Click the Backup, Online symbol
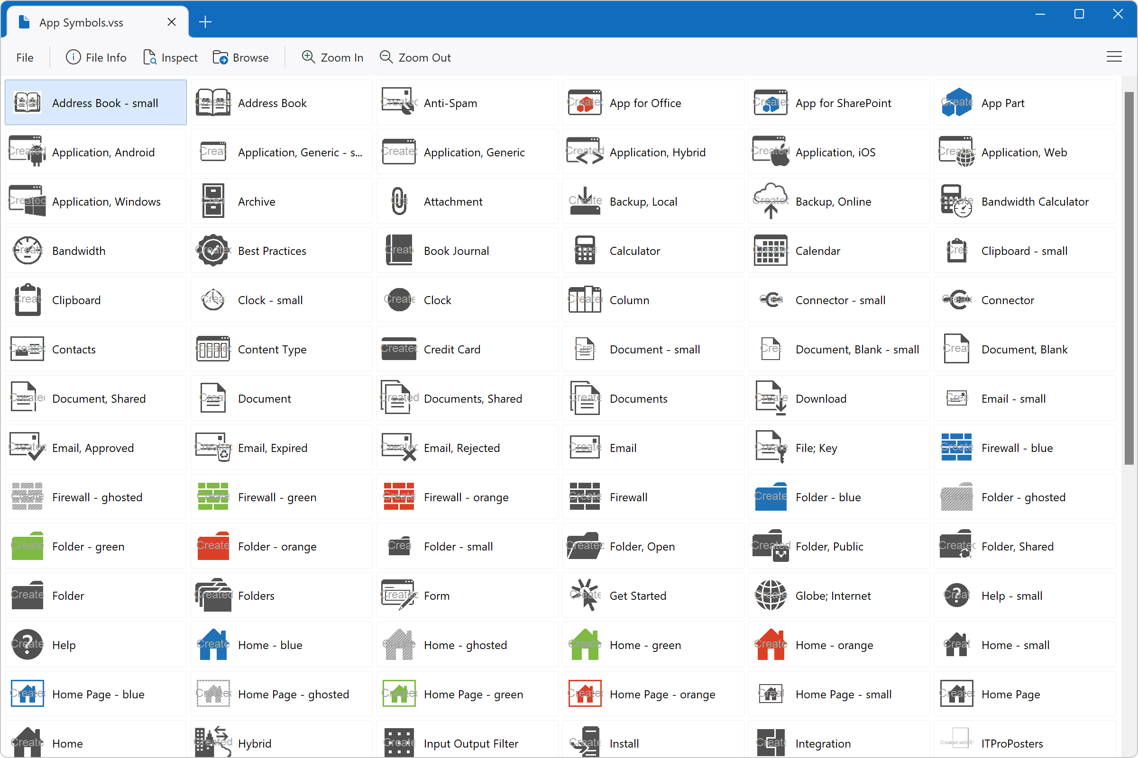The width and height of the screenshot is (1138, 758). (839, 201)
